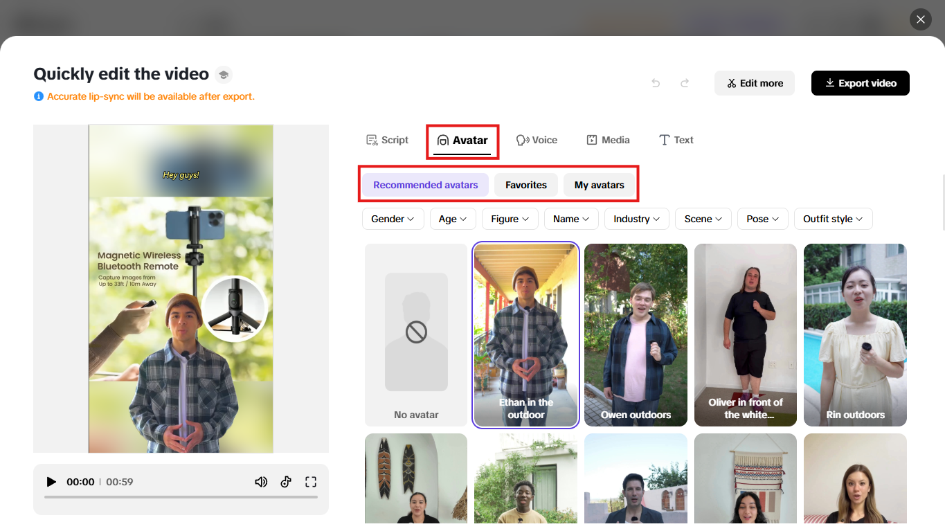Click the tutorial graduation cap icon
945x531 pixels.
(x=223, y=75)
